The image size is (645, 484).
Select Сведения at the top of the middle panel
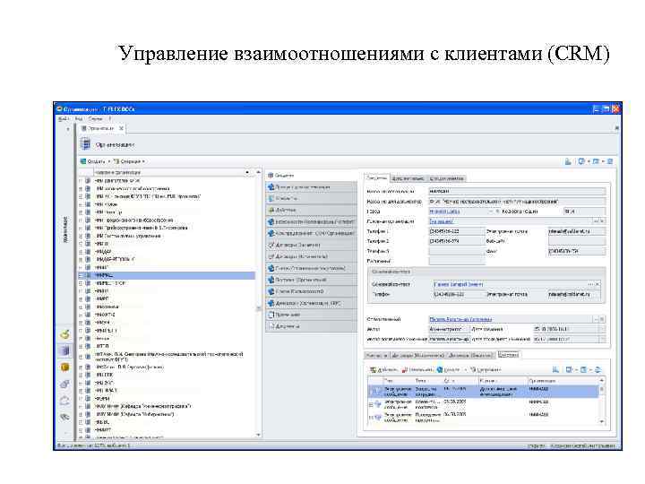click(312, 176)
